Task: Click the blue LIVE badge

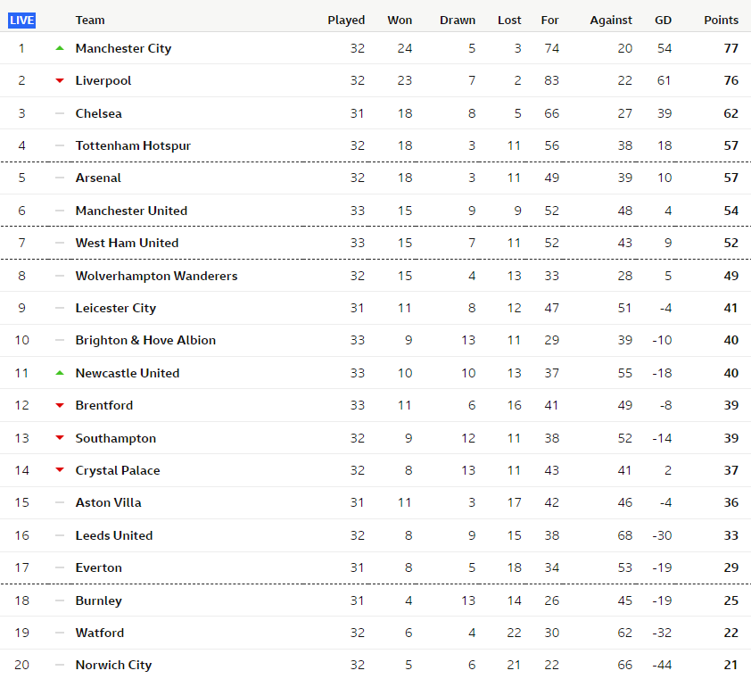Action: tap(21, 21)
